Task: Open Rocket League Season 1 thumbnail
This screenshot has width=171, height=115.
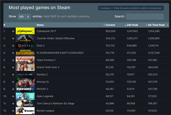Action: [25, 111]
